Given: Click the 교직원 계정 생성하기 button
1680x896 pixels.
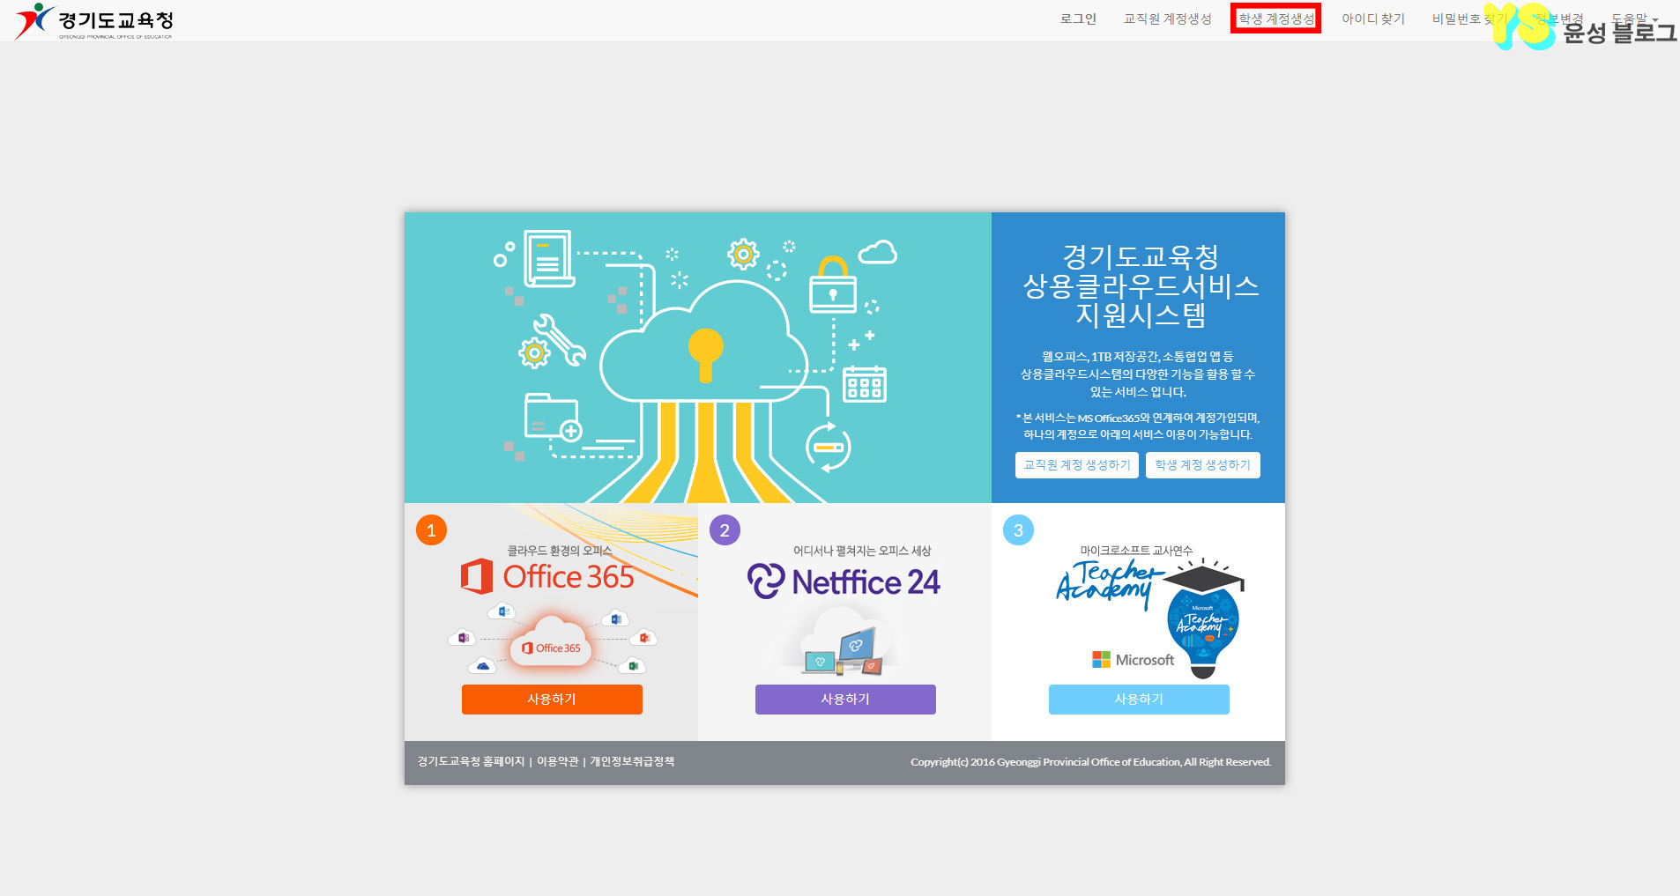Looking at the screenshot, I should coord(1077,465).
